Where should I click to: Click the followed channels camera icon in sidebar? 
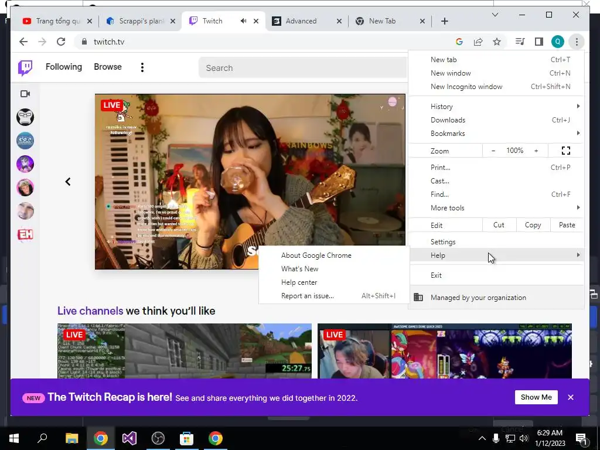25,94
